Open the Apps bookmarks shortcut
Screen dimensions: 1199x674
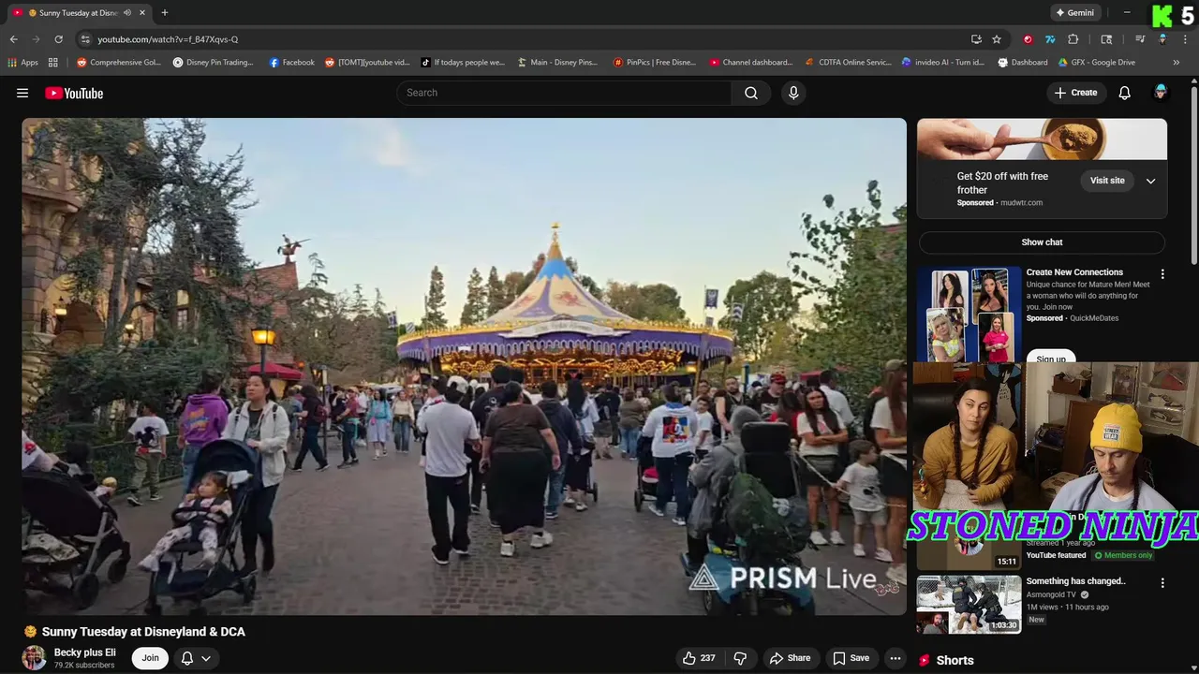click(23, 63)
